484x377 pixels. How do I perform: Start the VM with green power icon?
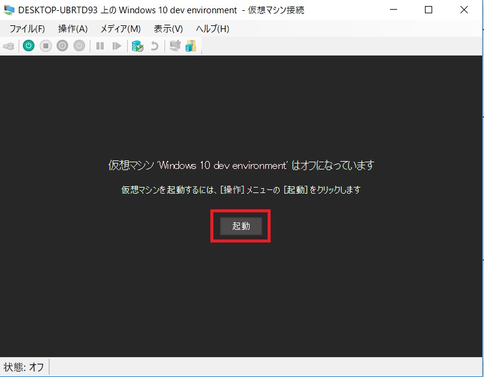click(x=29, y=46)
